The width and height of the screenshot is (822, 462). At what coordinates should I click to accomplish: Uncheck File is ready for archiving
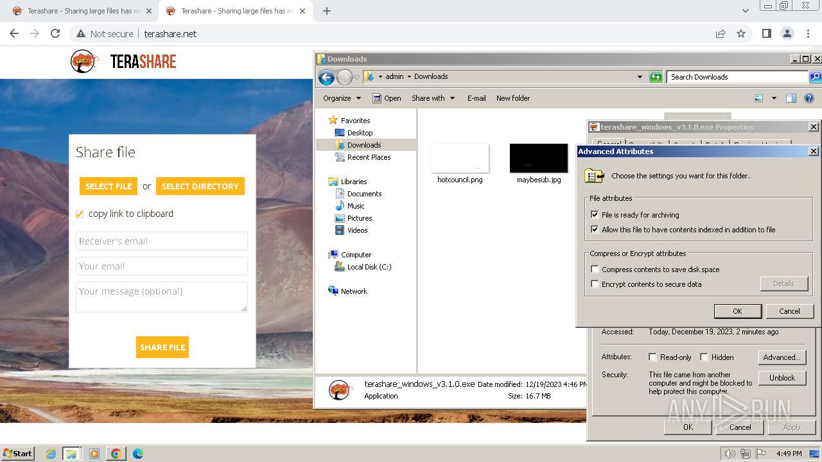point(595,215)
